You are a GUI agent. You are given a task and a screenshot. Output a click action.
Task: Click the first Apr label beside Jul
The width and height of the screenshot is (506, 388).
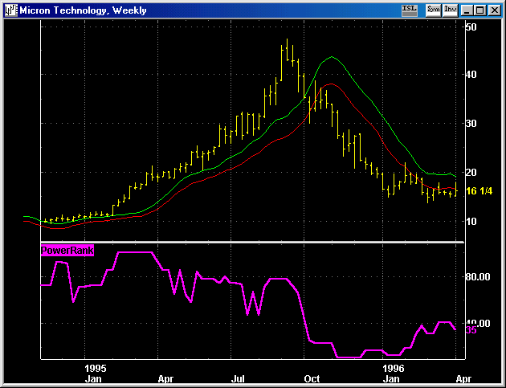166,379
